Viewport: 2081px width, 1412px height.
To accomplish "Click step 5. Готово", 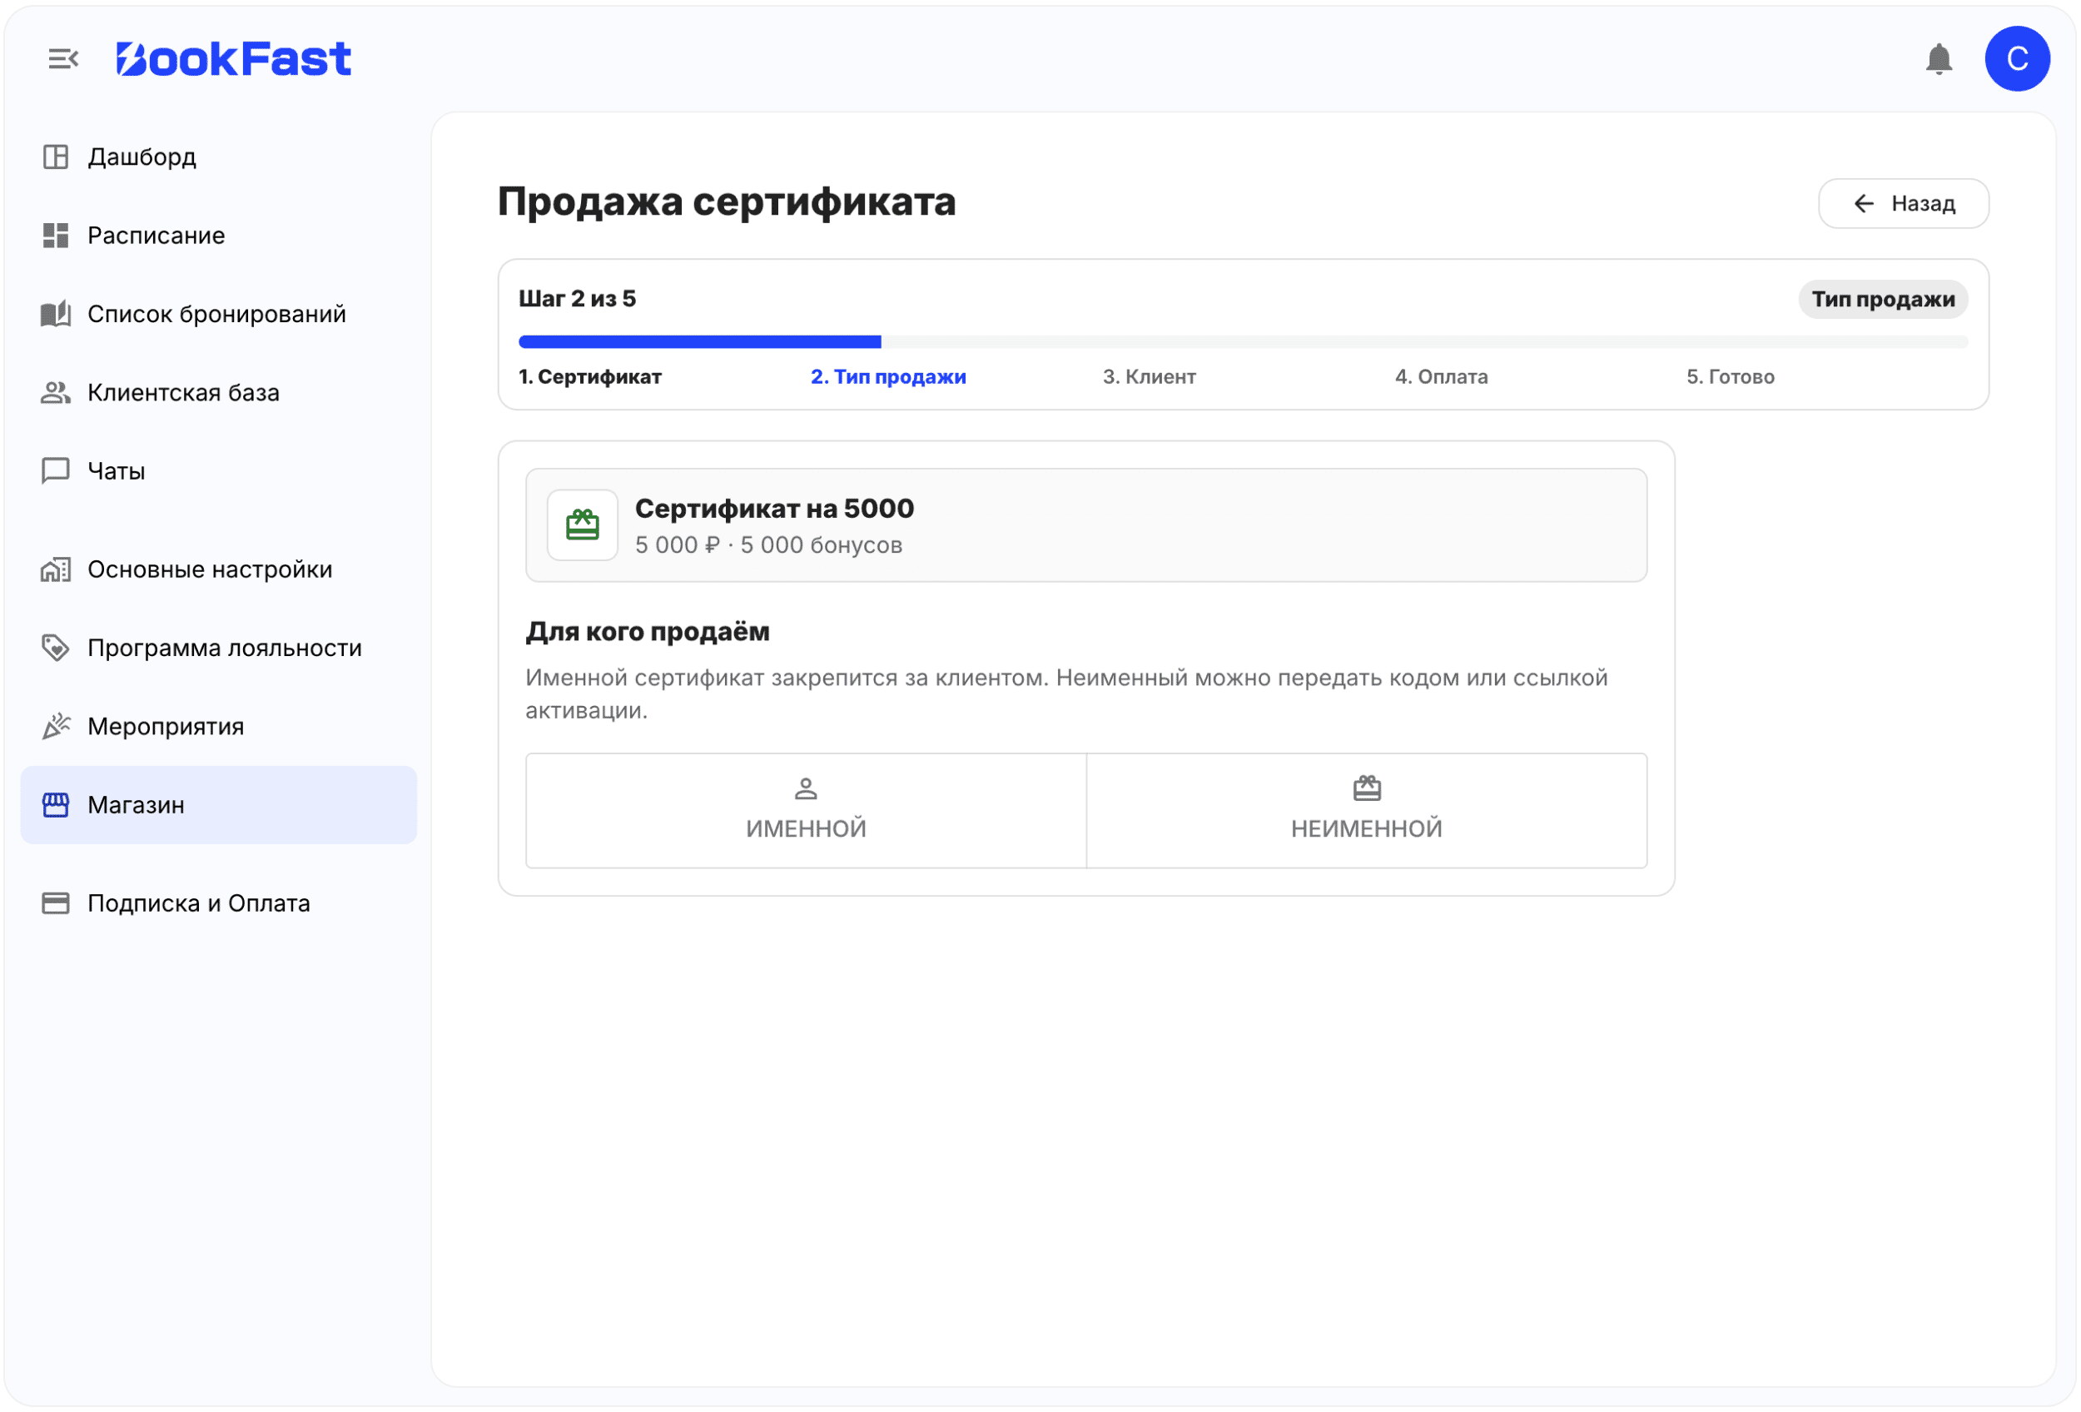I will coord(1730,377).
